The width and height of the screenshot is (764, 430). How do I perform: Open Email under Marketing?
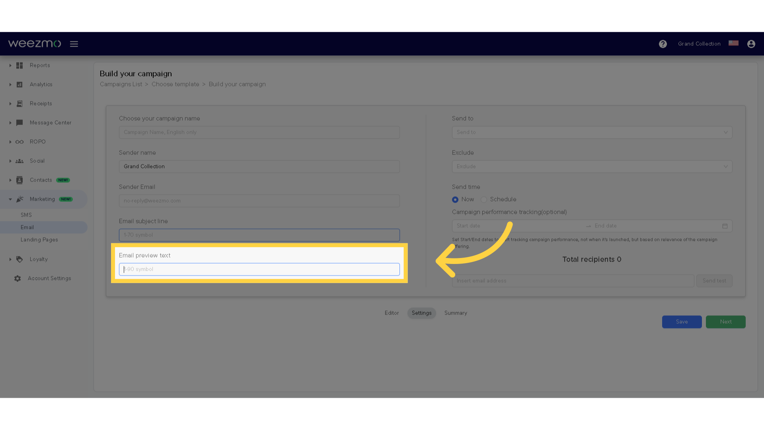point(27,227)
